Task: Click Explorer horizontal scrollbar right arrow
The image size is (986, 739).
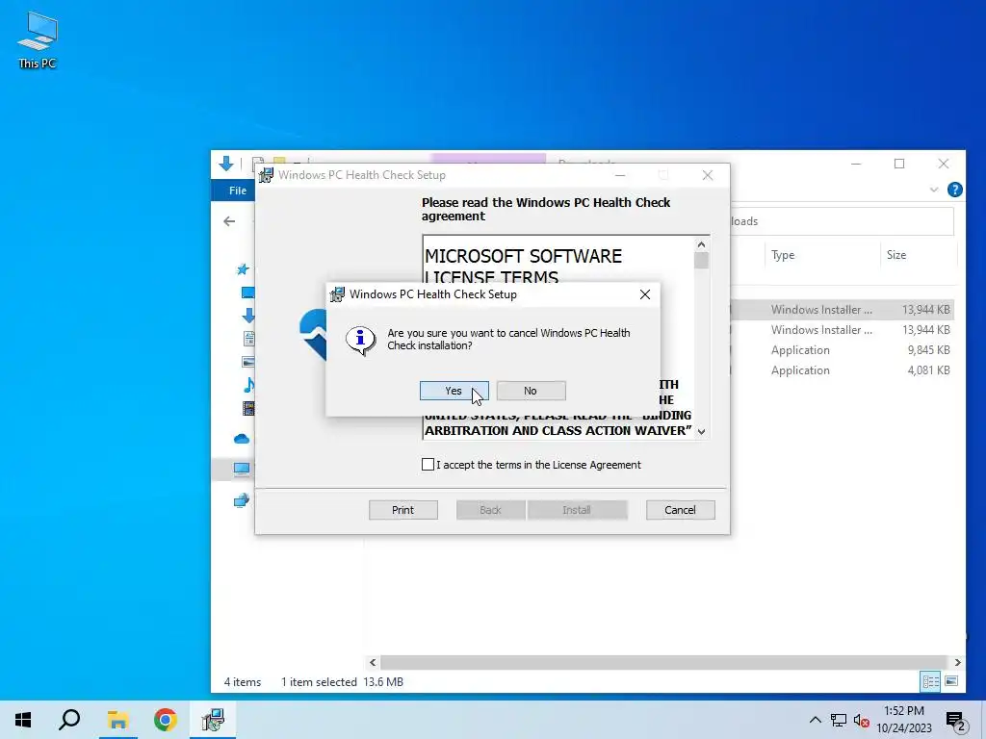Action: (958, 662)
